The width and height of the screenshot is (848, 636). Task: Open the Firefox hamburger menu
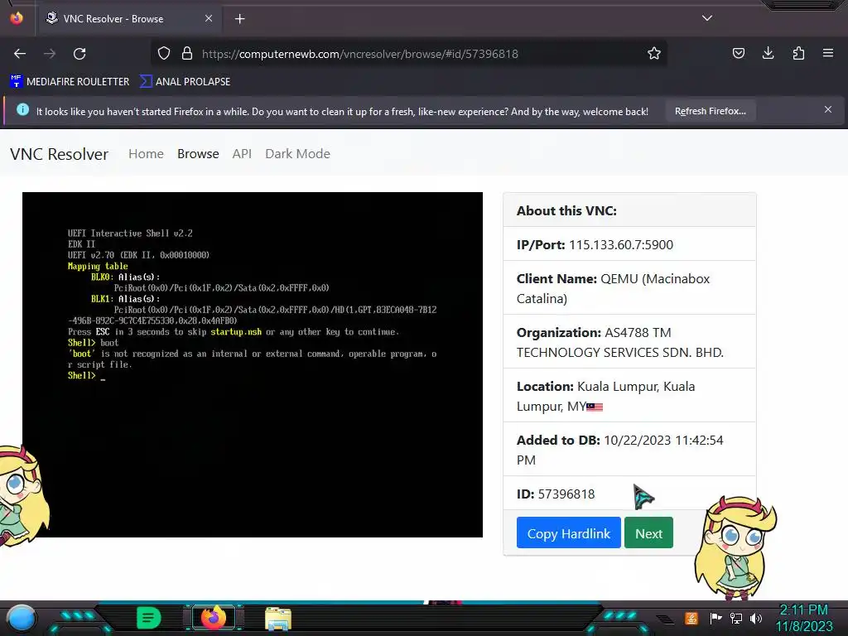tap(828, 53)
